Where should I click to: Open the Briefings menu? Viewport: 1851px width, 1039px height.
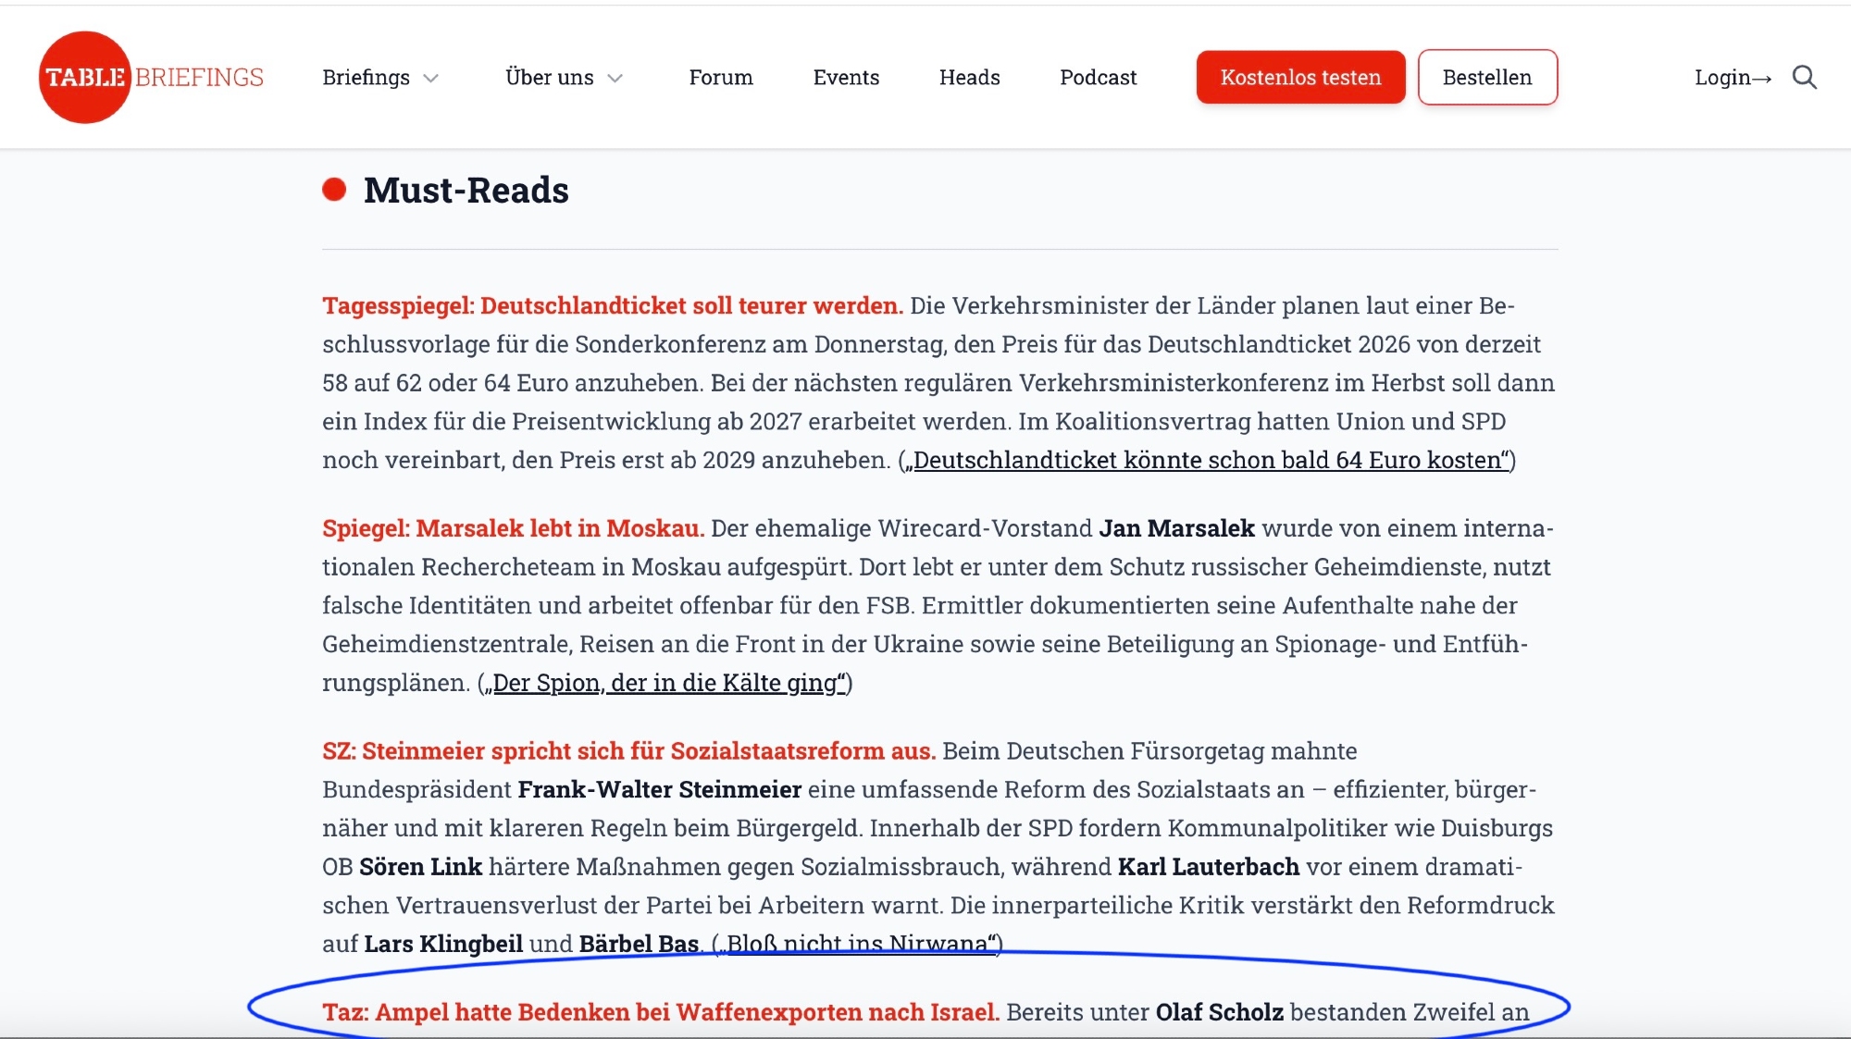366,78
